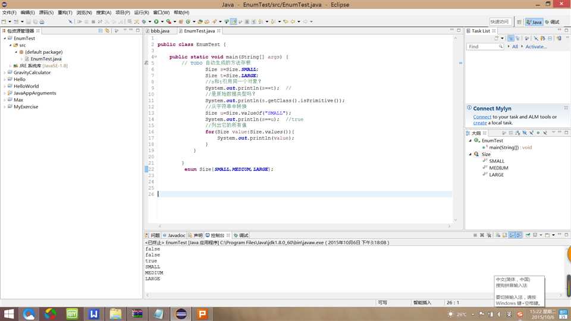Open the 运行(R) menu
The image size is (571, 321).
pyautogui.click(x=142, y=12)
